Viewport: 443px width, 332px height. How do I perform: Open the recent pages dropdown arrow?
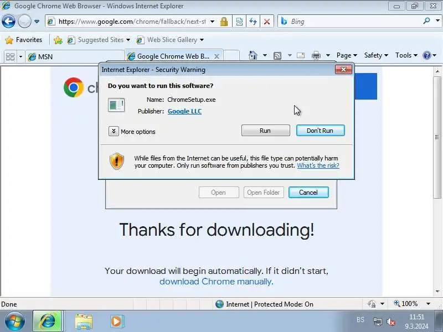coord(37,22)
